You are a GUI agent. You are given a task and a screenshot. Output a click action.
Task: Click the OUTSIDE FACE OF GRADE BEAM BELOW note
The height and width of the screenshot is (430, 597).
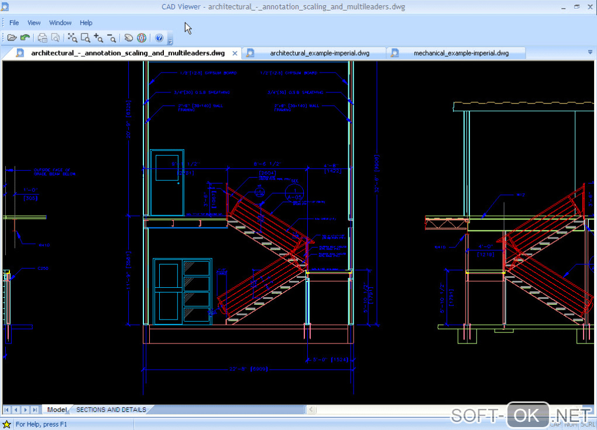(x=54, y=172)
